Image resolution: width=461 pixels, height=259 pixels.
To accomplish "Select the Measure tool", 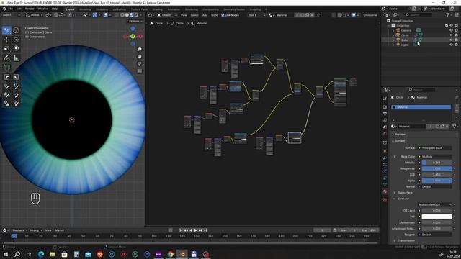I will (16, 58).
